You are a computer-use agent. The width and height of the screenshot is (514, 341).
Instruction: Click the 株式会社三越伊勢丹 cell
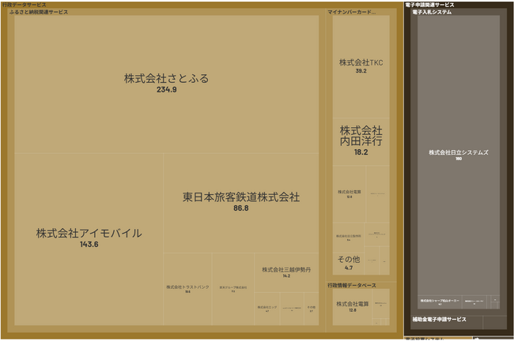[286, 272]
